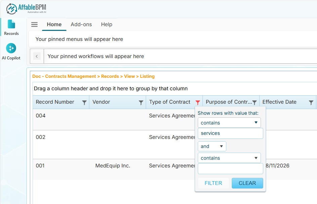
Task: Collapse pinned workflows with left chevron
Action: pos(37,56)
